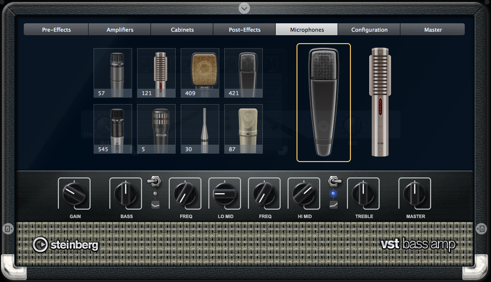Choose the 5 XIDUA microphone
491x282 pixels.
[x=156, y=129]
